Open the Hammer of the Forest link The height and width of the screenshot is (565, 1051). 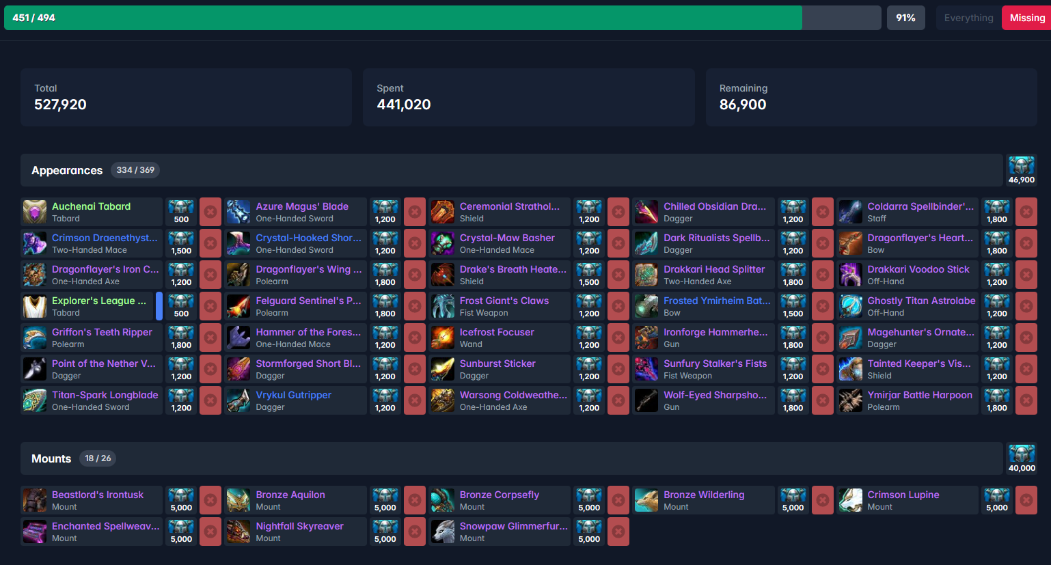308,332
